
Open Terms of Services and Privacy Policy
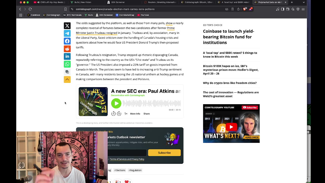click(127, 159)
